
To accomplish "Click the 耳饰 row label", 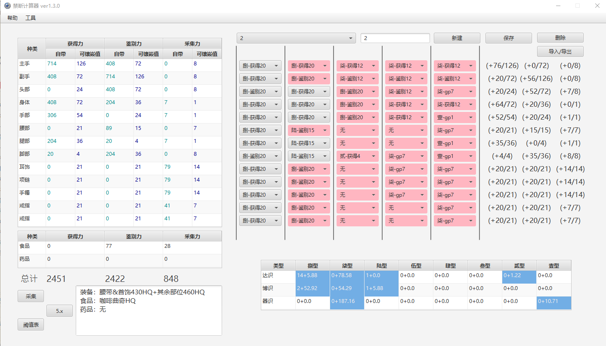I will [25, 167].
